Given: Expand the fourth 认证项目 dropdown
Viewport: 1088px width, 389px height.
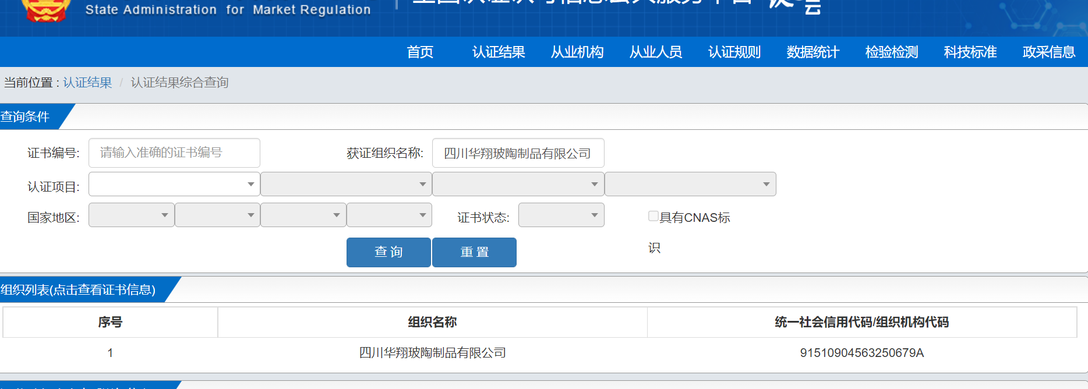Looking at the screenshot, I should pyautogui.click(x=690, y=184).
